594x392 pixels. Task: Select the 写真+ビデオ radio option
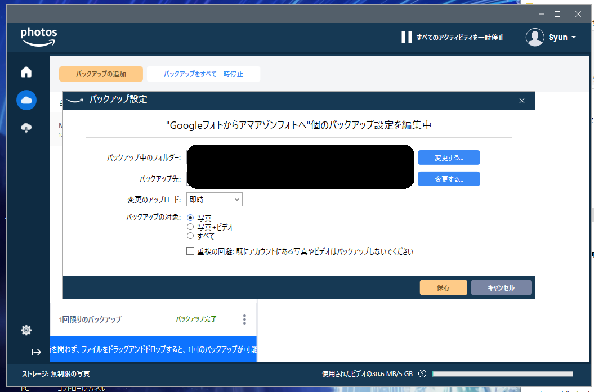pyautogui.click(x=190, y=227)
